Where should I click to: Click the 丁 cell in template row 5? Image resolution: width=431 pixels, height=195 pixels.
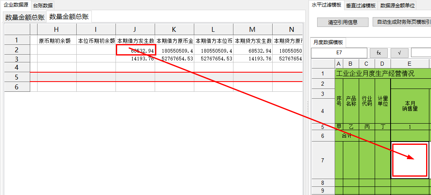pyautogui.click(x=382, y=126)
